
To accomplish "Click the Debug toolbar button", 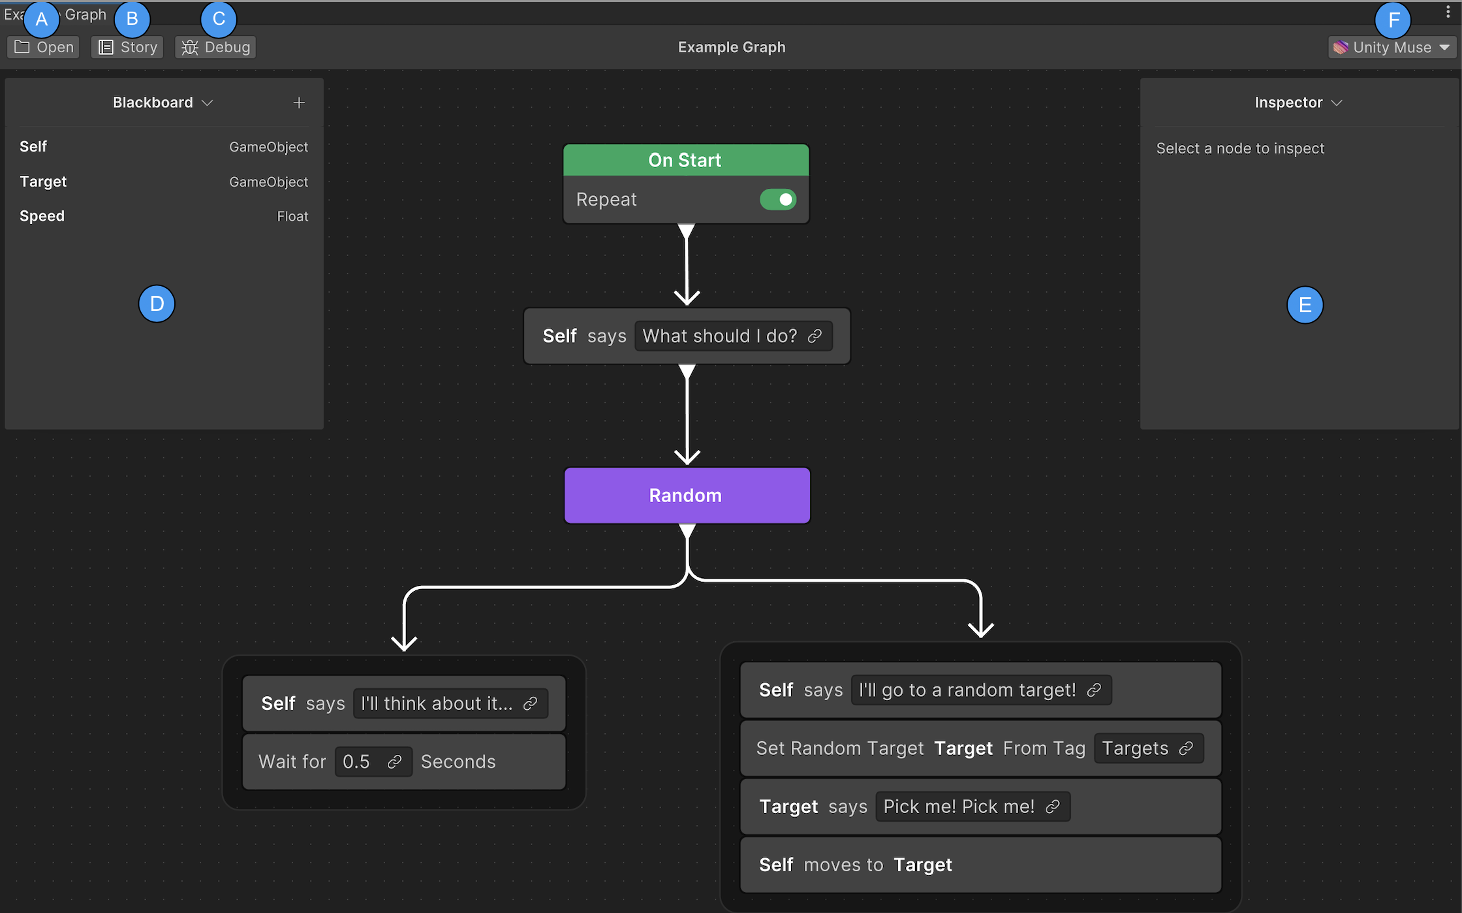I will [x=216, y=47].
